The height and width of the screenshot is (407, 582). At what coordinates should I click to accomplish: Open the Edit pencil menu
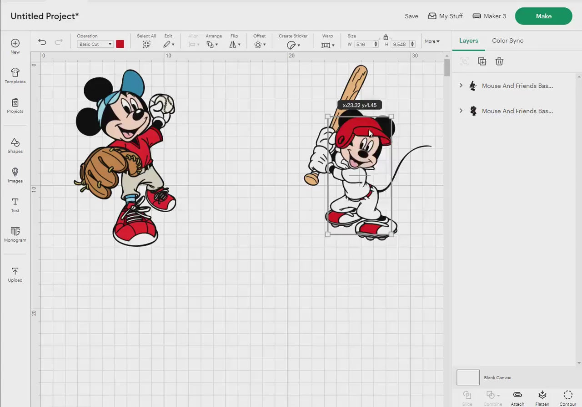(x=169, y=44)
